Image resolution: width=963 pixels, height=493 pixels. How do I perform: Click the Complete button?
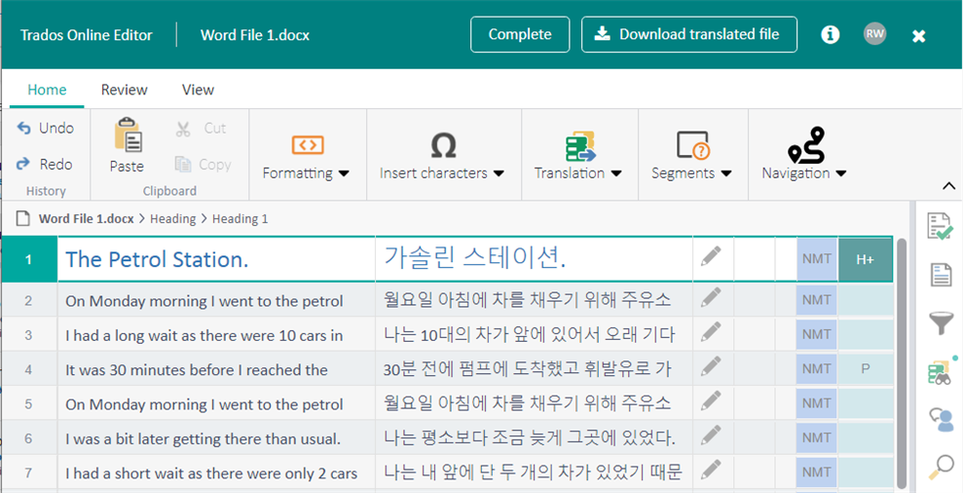520,34
